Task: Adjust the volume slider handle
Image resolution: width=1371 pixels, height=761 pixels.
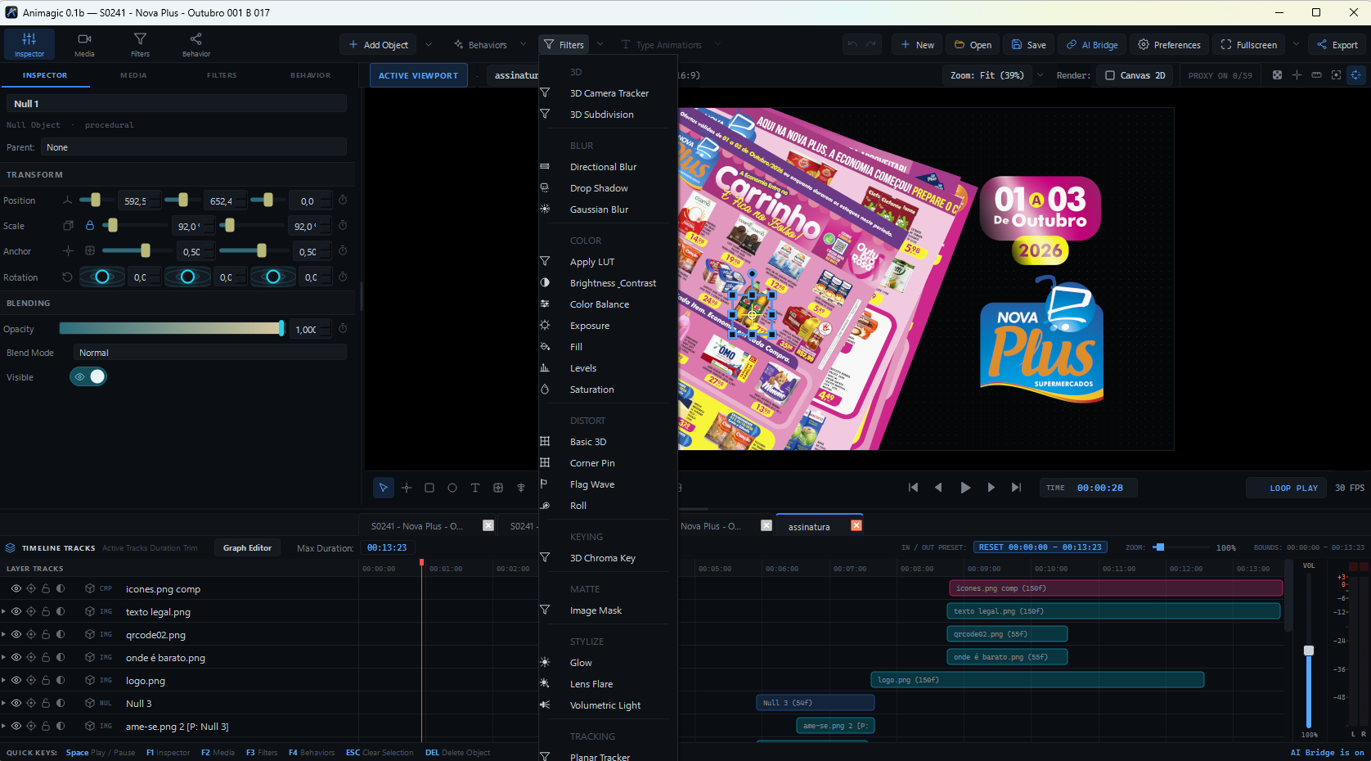Action: tap(1309, 651)
